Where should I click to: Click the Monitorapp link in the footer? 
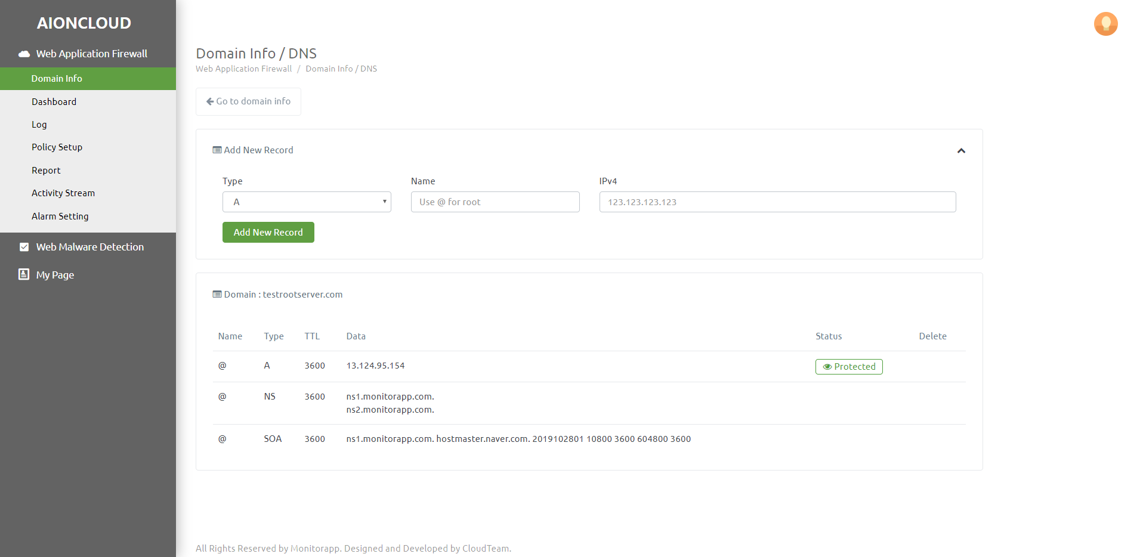(315, 549)
